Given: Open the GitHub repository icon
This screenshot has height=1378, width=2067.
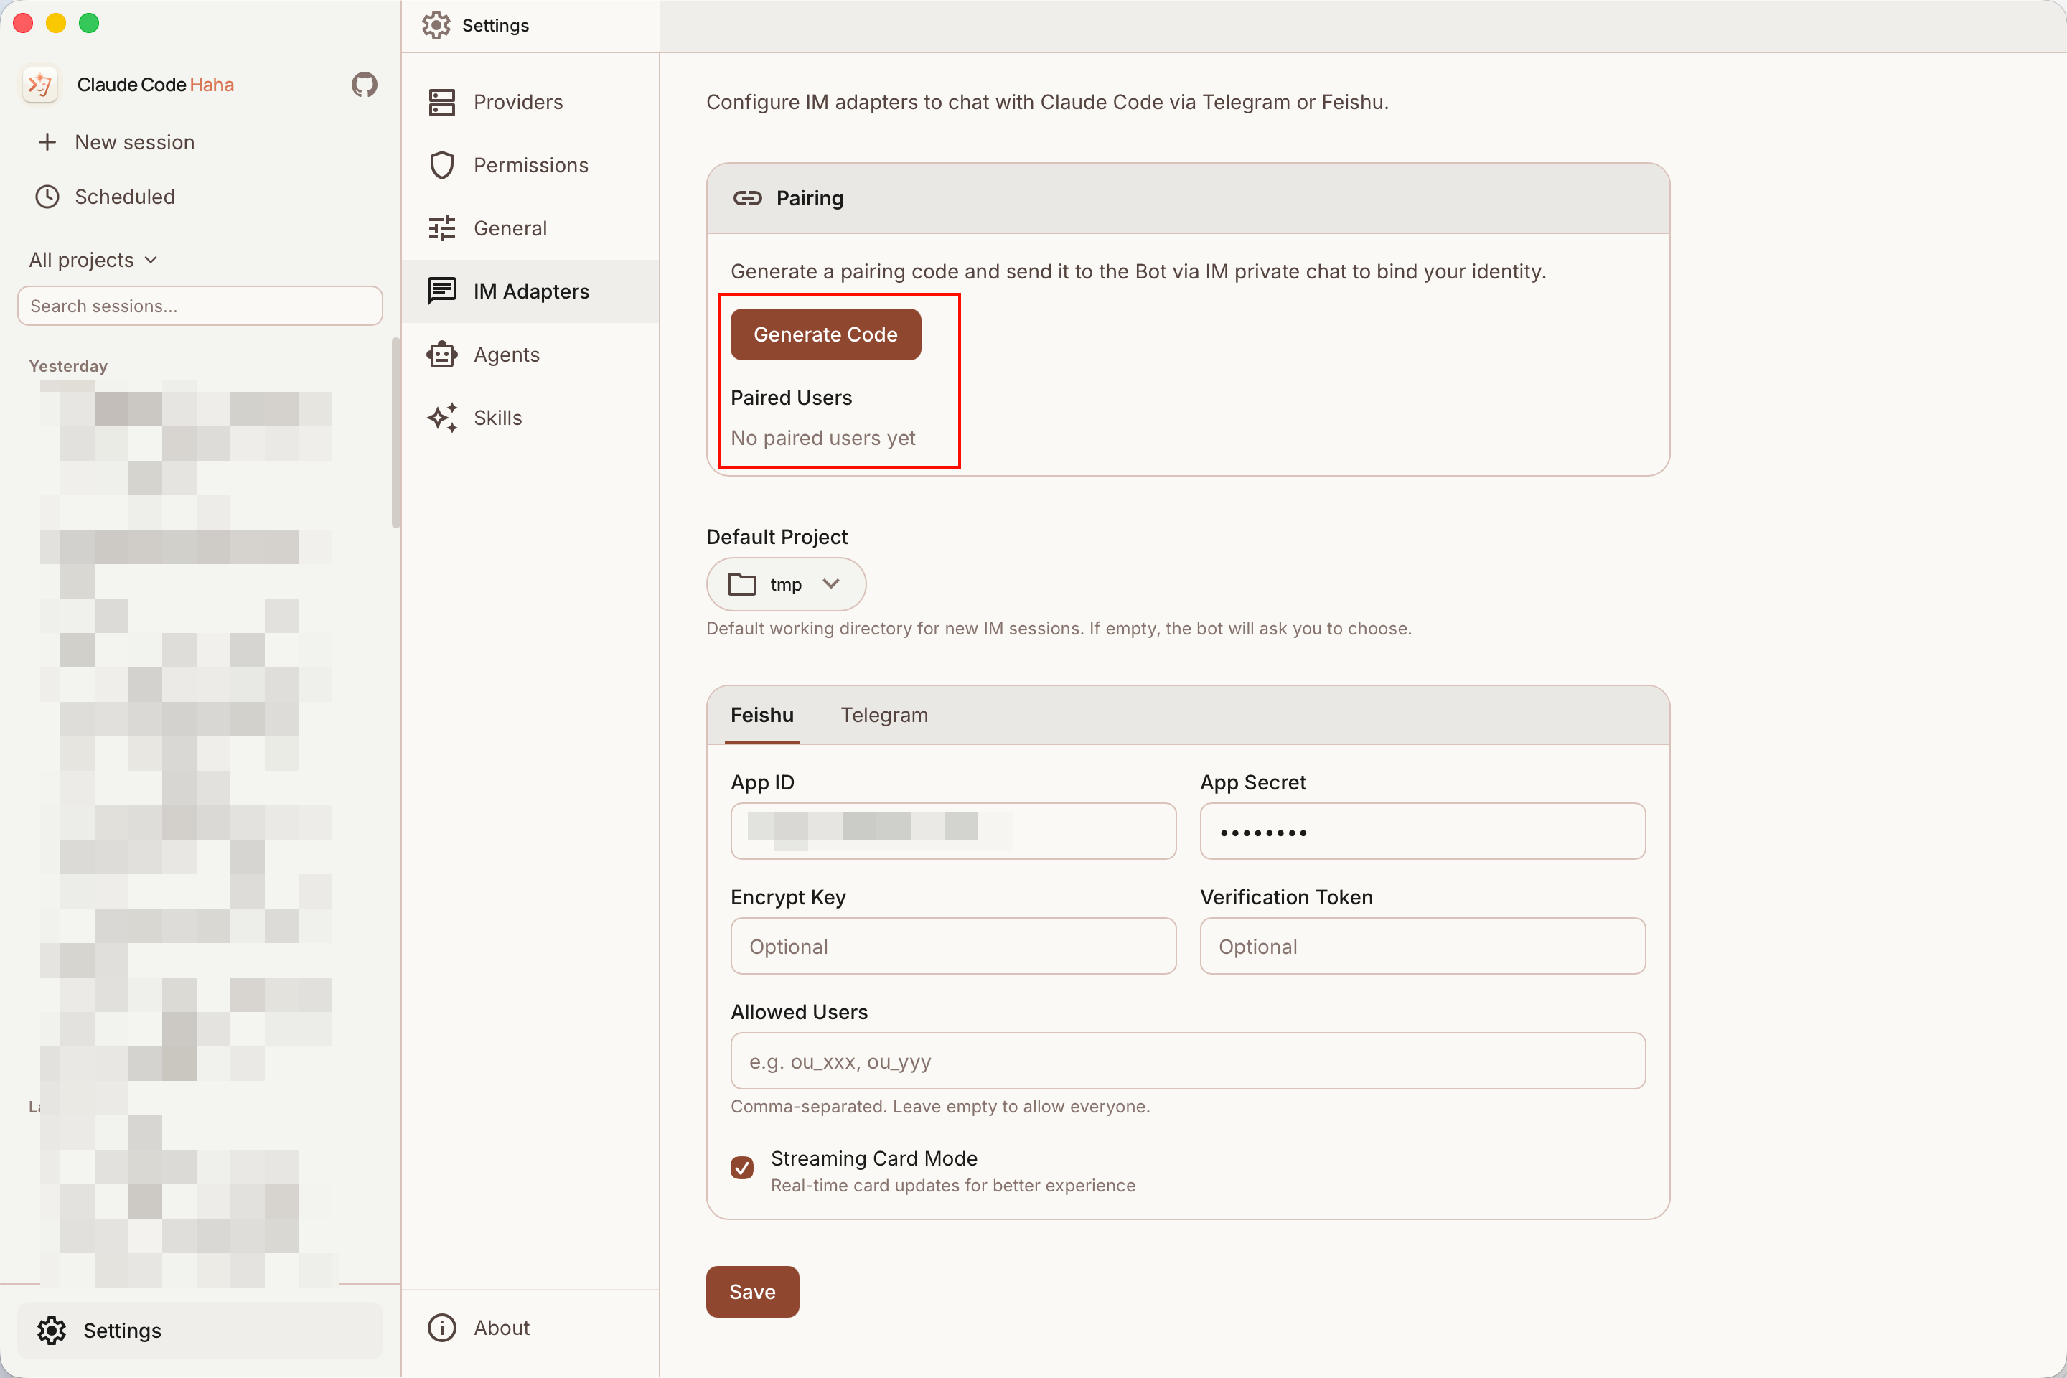Looking at the screenshot, I should 364,85.
